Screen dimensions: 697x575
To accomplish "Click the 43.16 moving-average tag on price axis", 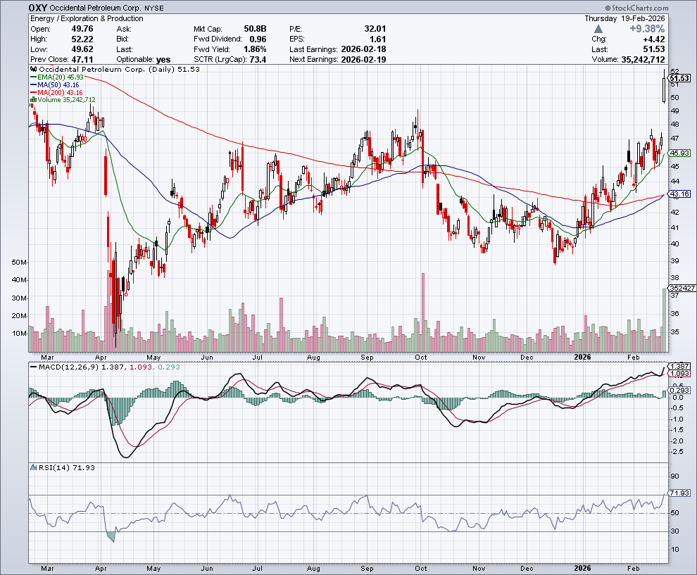I will [679, 194].
